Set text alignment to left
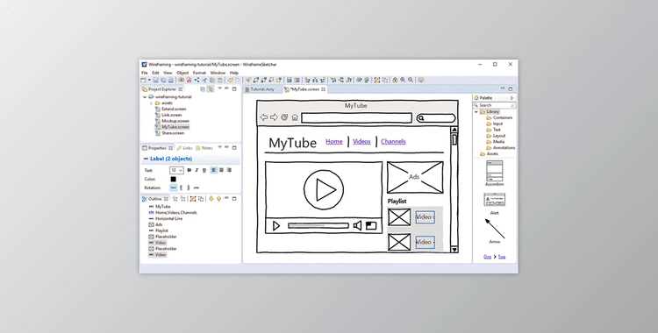Image resolution: width=658 pixels, height=333 pixels. tap(214, 170)
